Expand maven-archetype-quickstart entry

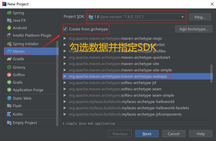click(x=64, y=57)
